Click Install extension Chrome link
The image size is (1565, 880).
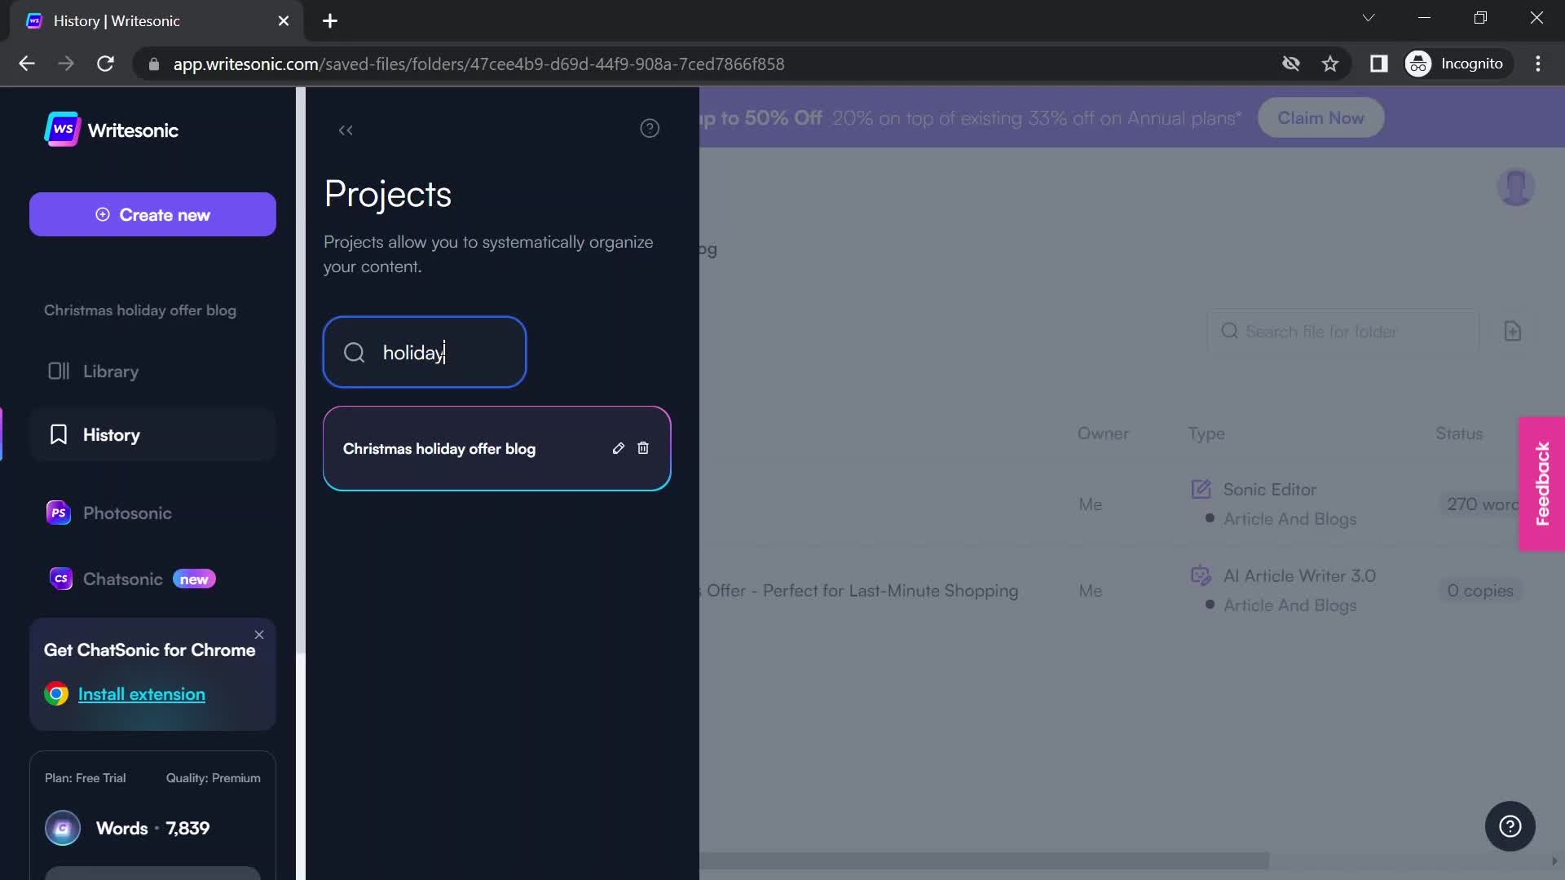[141, 693]
